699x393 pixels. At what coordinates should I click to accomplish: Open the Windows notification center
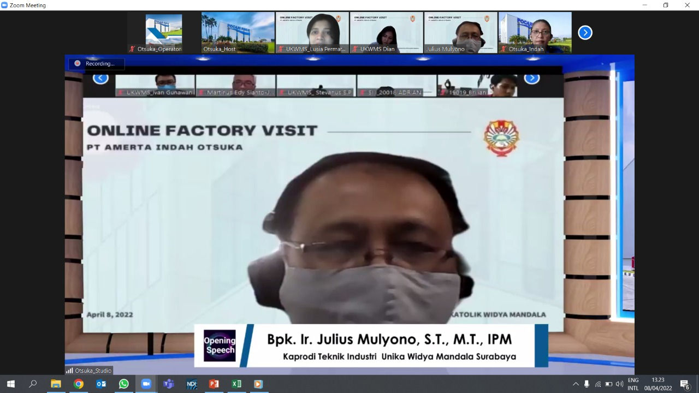point(685,384)
